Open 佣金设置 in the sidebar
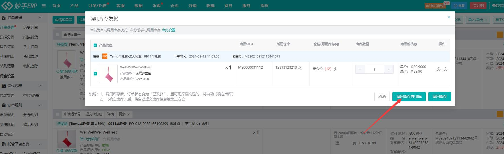The height and width of the screenshot is (154, 504). click(7, 76)
